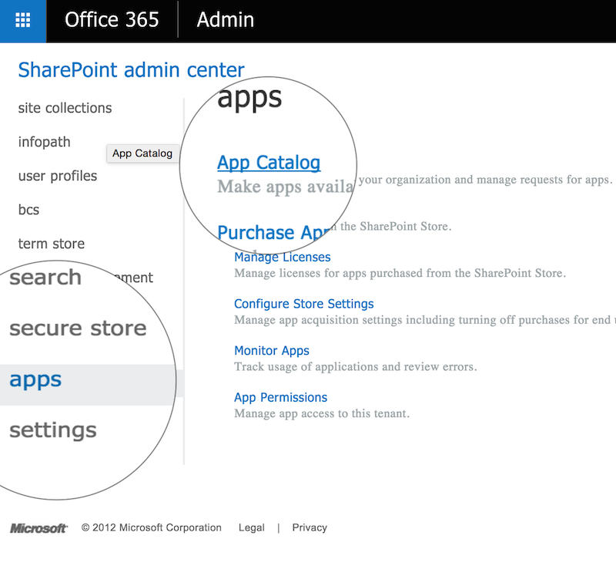Viewport: 616px width, 576px height.
Task: Open secure store navigation item
Action: (79, 328)
